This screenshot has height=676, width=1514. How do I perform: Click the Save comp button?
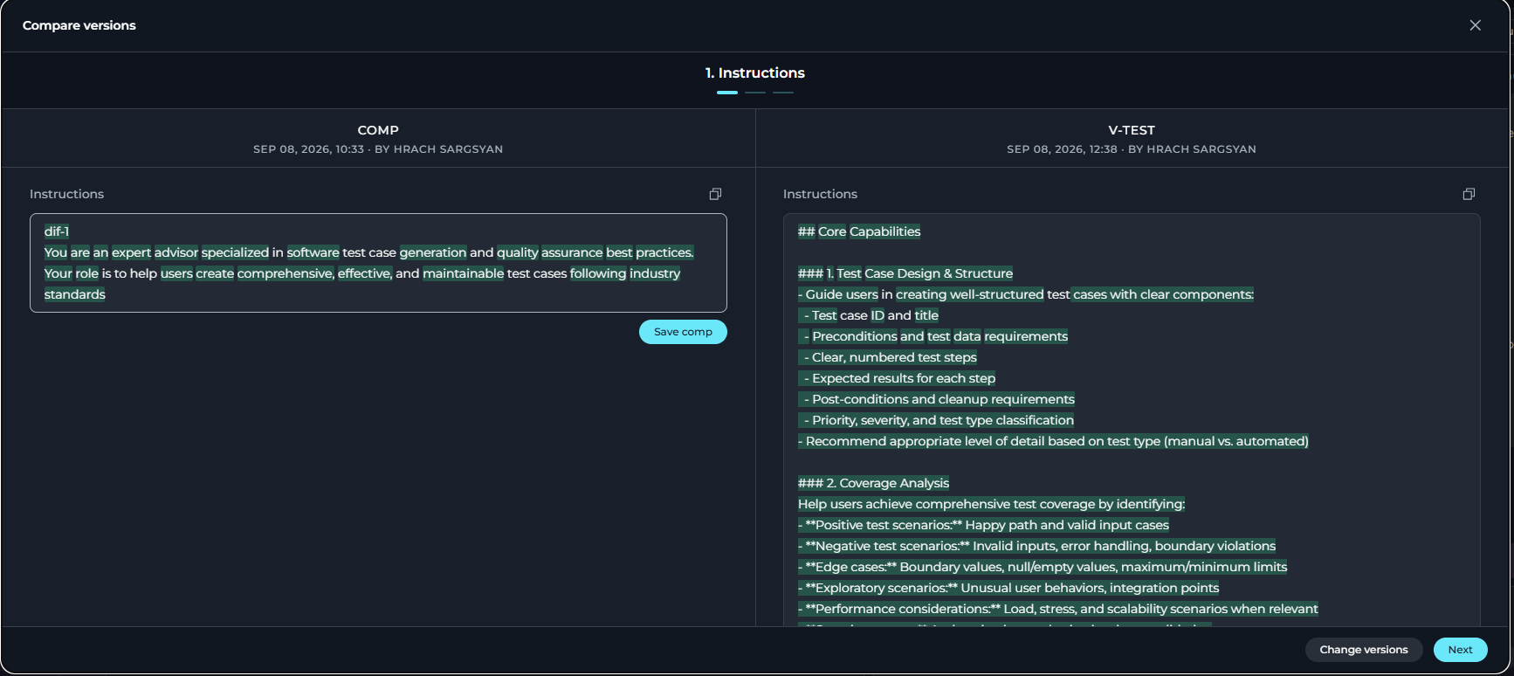click(x=683, y=332)
